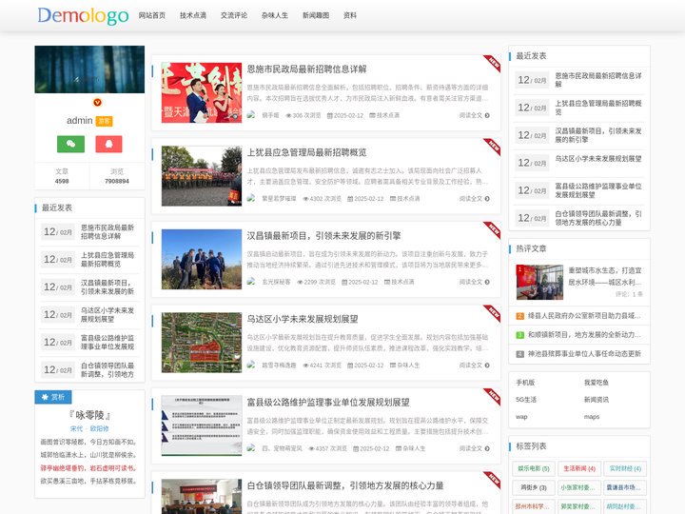Click the 我爱吃鱼 friendly link
685x514 pixels.
597,383
